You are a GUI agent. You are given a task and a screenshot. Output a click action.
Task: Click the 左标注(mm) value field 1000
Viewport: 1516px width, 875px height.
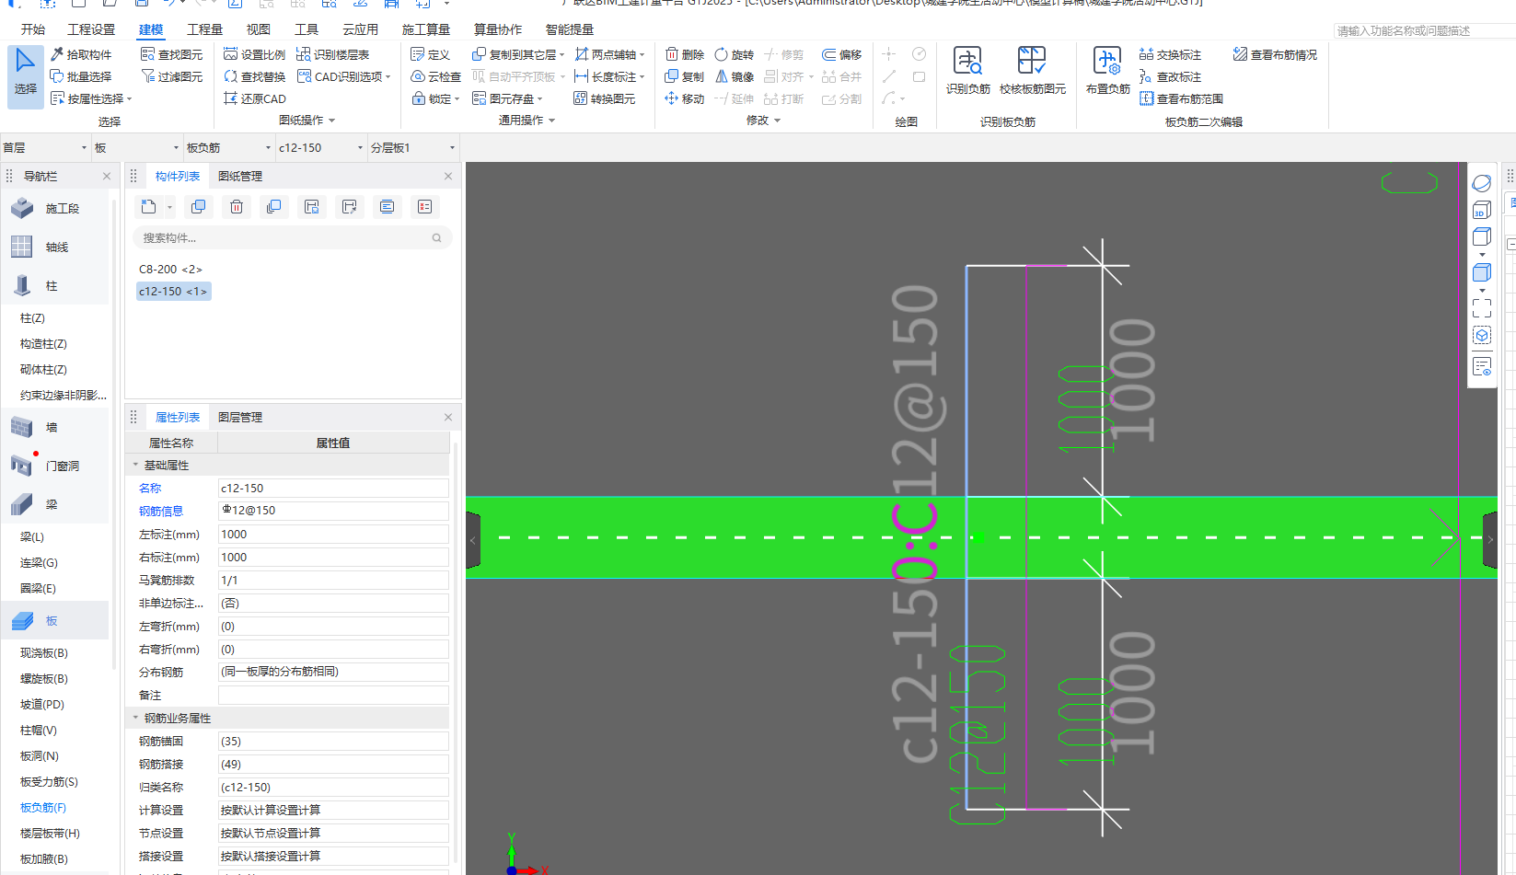pos(333,534)
